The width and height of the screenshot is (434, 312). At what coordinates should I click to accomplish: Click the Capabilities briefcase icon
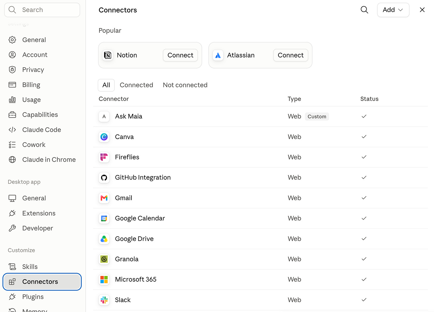tap(12, 115)
